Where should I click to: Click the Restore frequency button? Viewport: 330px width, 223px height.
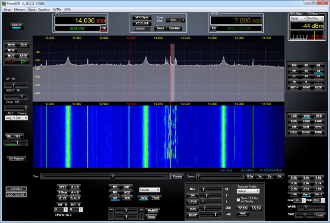(174, 28)
